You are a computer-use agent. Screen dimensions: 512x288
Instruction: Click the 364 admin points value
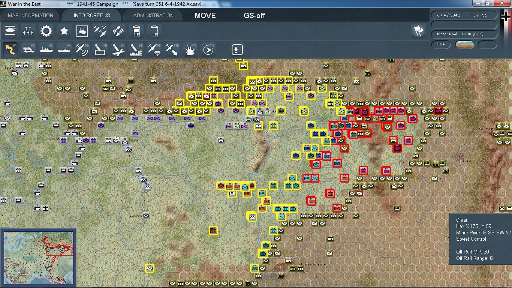[x=441, y=44]
